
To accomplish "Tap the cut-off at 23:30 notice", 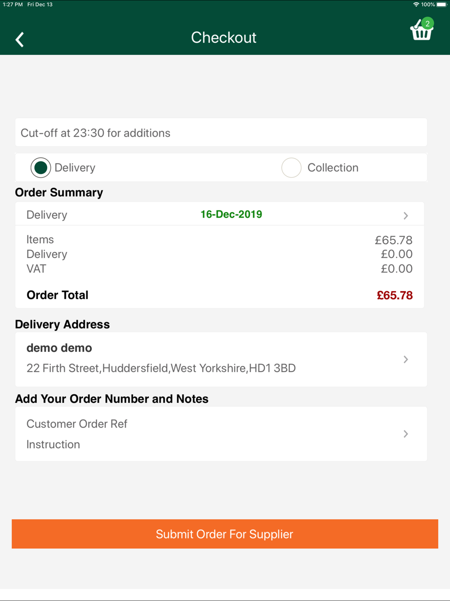I will coord(221,132).
